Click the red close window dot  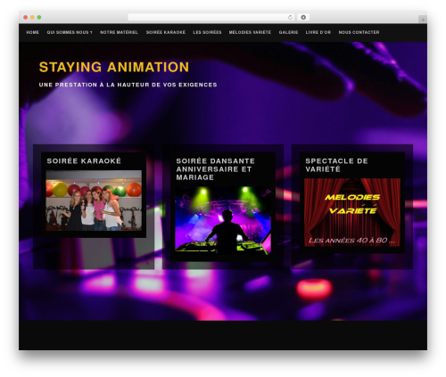coord(26,18)
